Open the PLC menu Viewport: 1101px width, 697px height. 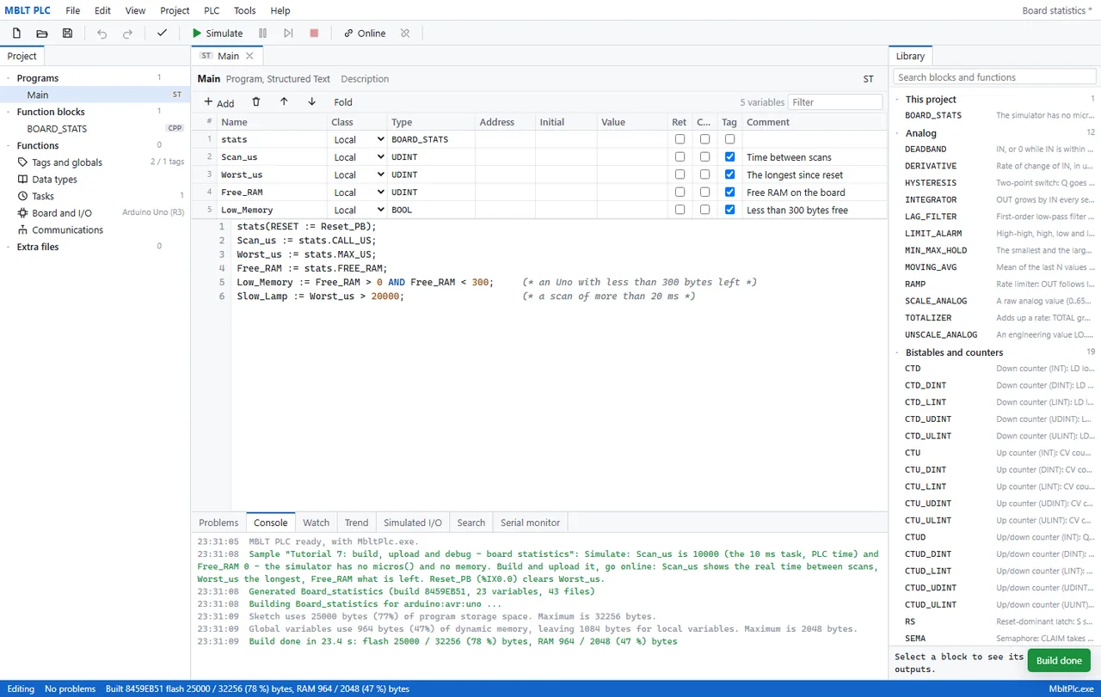[x=212, y=10]
